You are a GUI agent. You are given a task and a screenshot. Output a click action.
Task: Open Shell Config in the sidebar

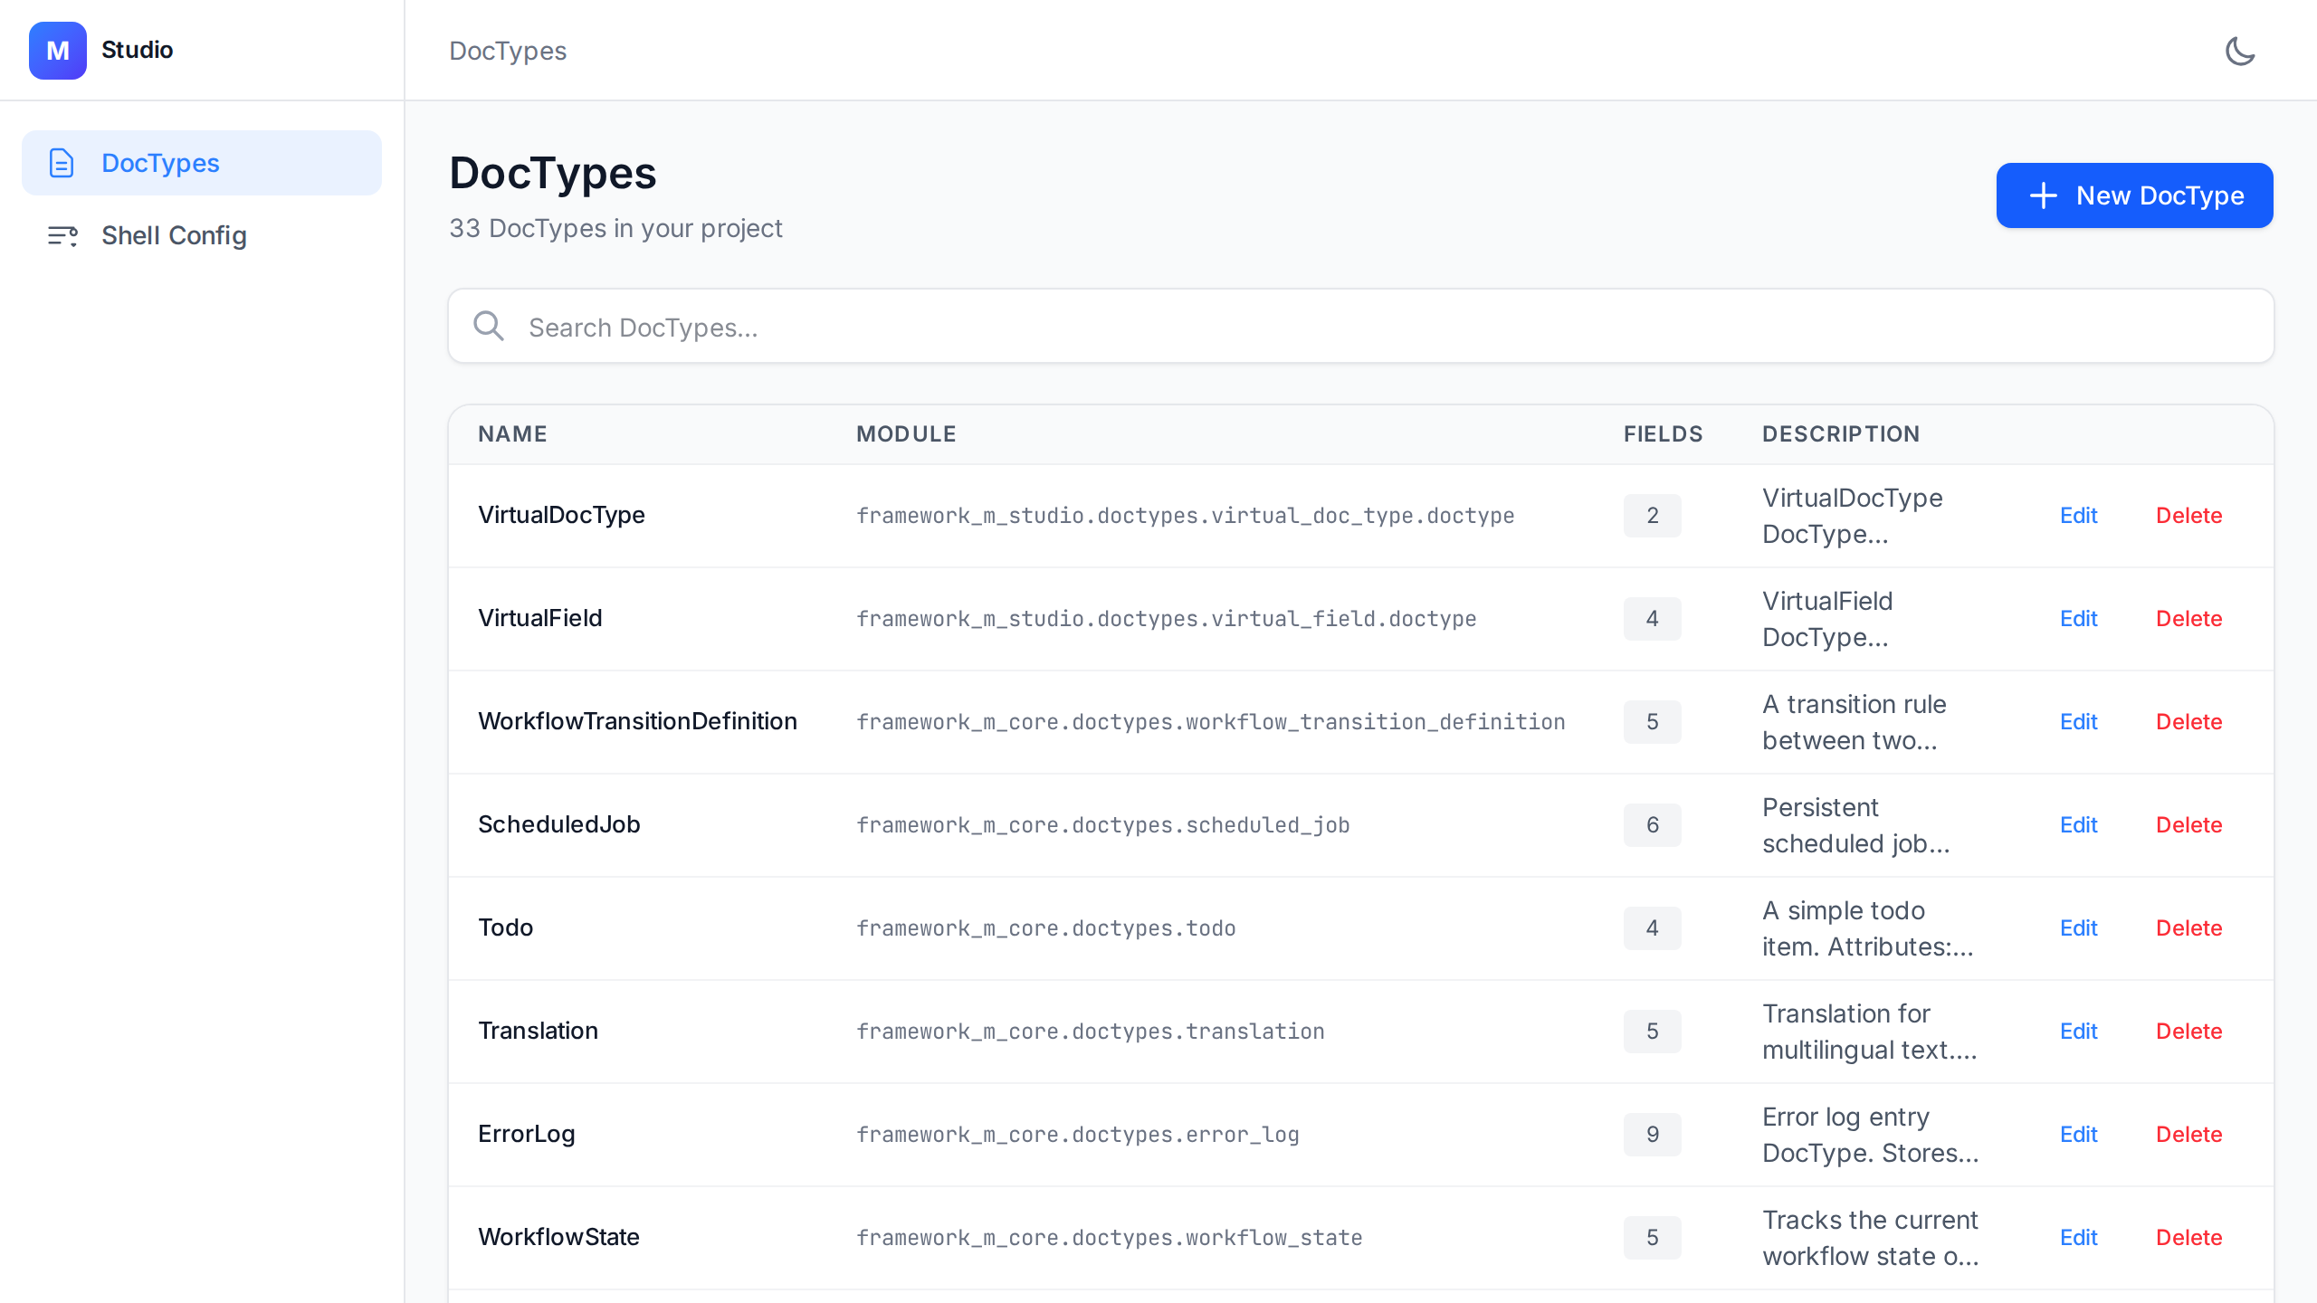202,235
